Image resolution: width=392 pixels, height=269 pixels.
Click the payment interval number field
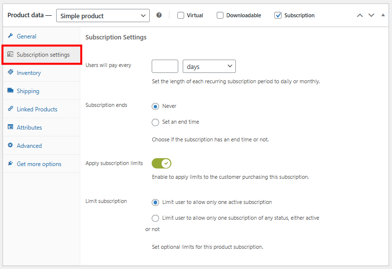[165, 67]
